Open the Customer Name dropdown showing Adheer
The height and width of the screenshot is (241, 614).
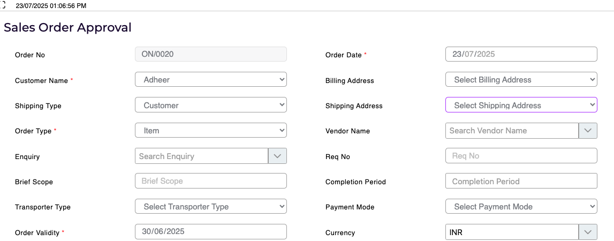click(211, 80)
